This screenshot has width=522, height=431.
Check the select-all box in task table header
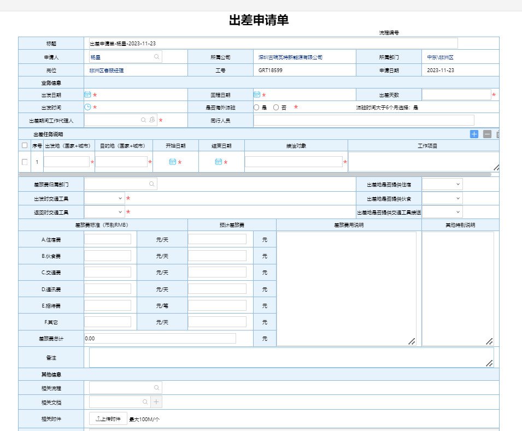click(x=25, y=145)
